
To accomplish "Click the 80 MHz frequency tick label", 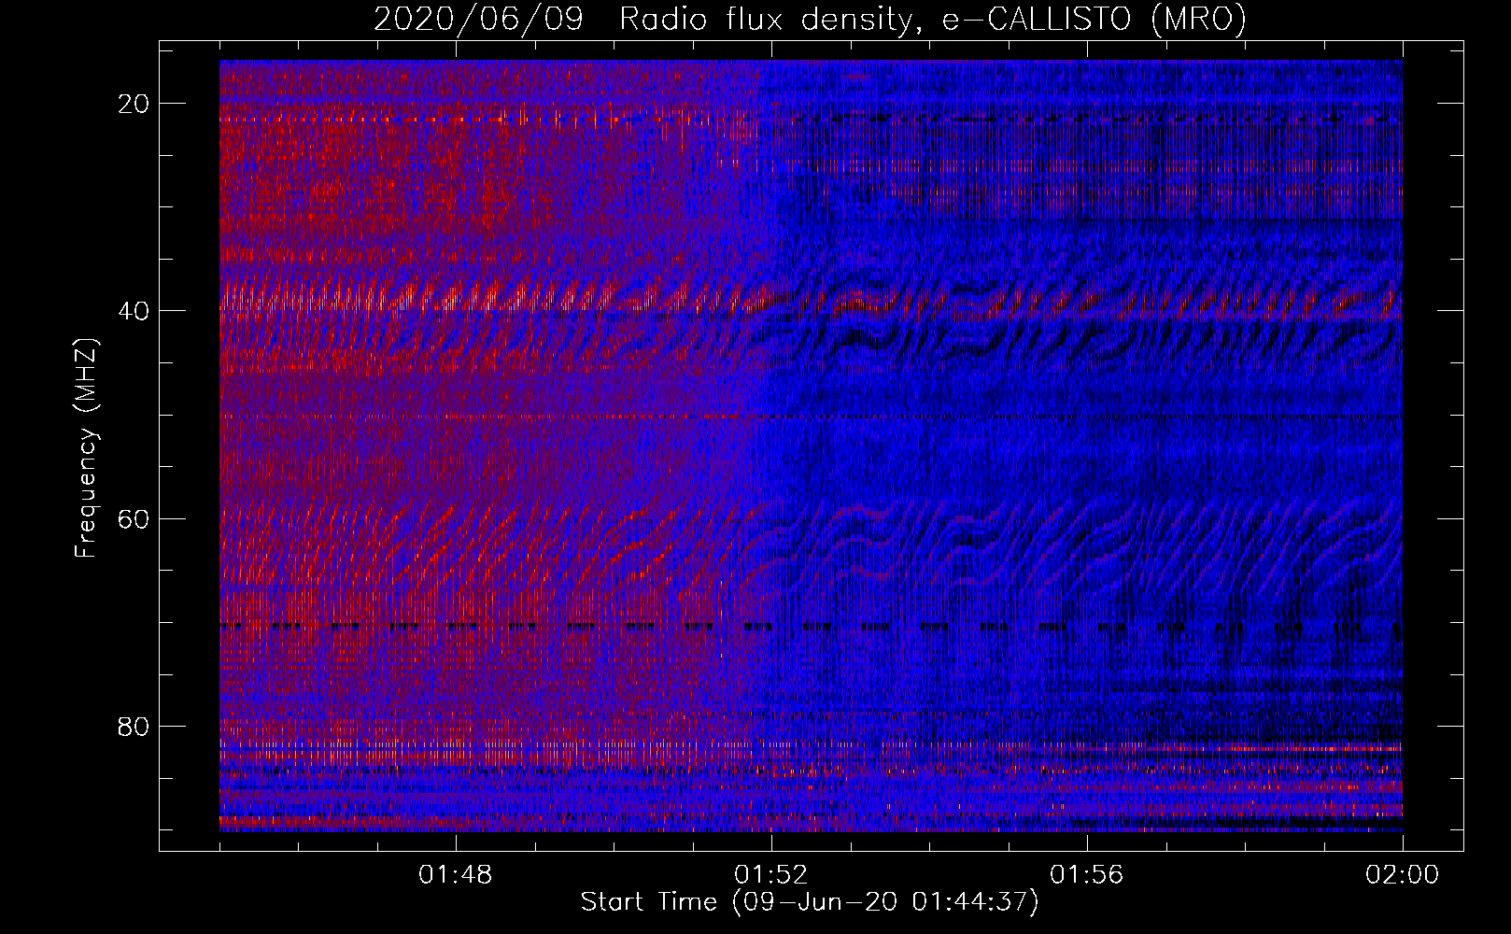I will click(x=134, y=727).
